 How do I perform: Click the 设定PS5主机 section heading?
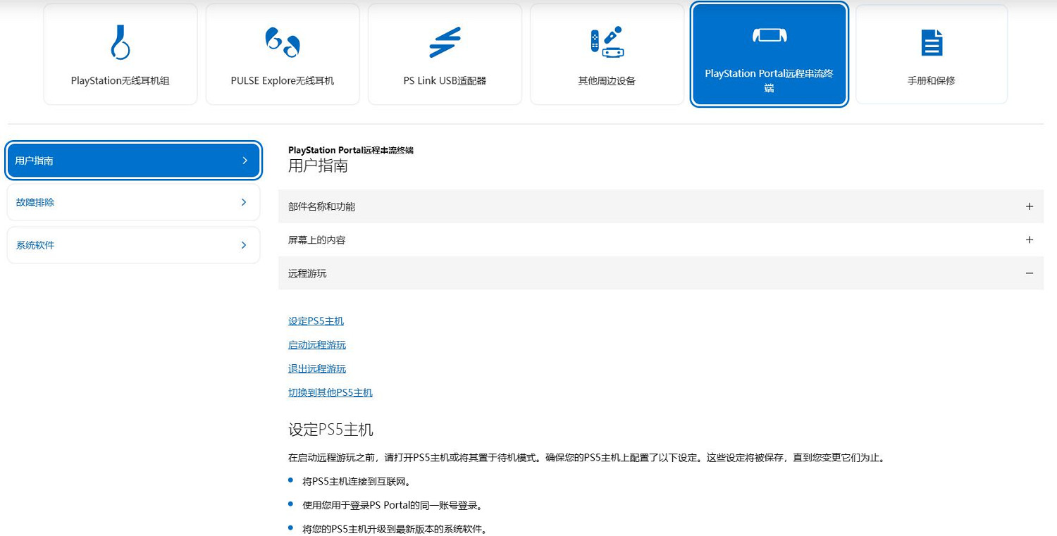[330, 429]
